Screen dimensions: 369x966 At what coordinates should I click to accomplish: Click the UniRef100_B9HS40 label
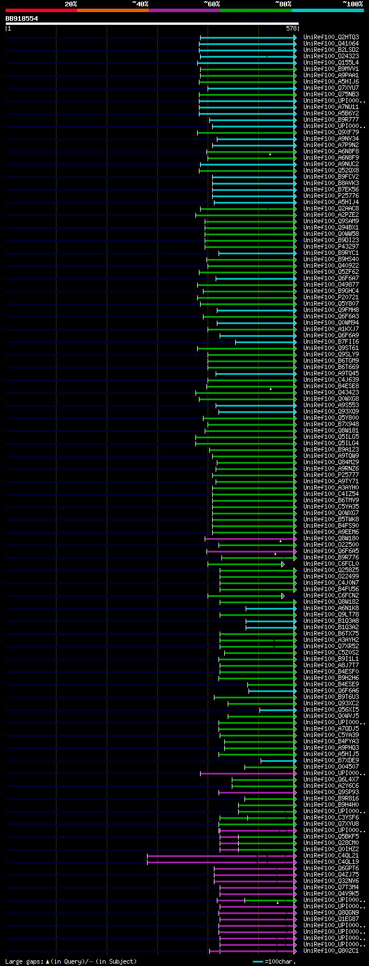click(x=331, y=259)
